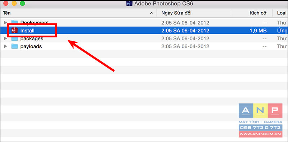Select the Install application icon

tap(14, 31)
